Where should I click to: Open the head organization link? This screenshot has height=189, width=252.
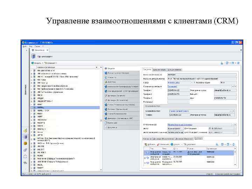172,86
